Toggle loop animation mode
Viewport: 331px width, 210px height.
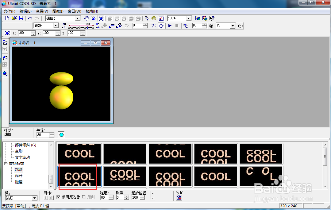[161, 26]
